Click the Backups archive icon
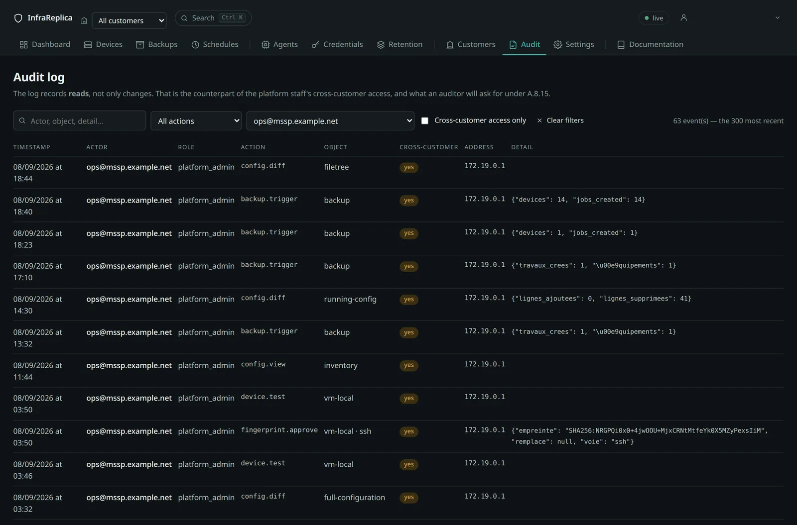Screen dimensions: 797x525 point(140,45)
